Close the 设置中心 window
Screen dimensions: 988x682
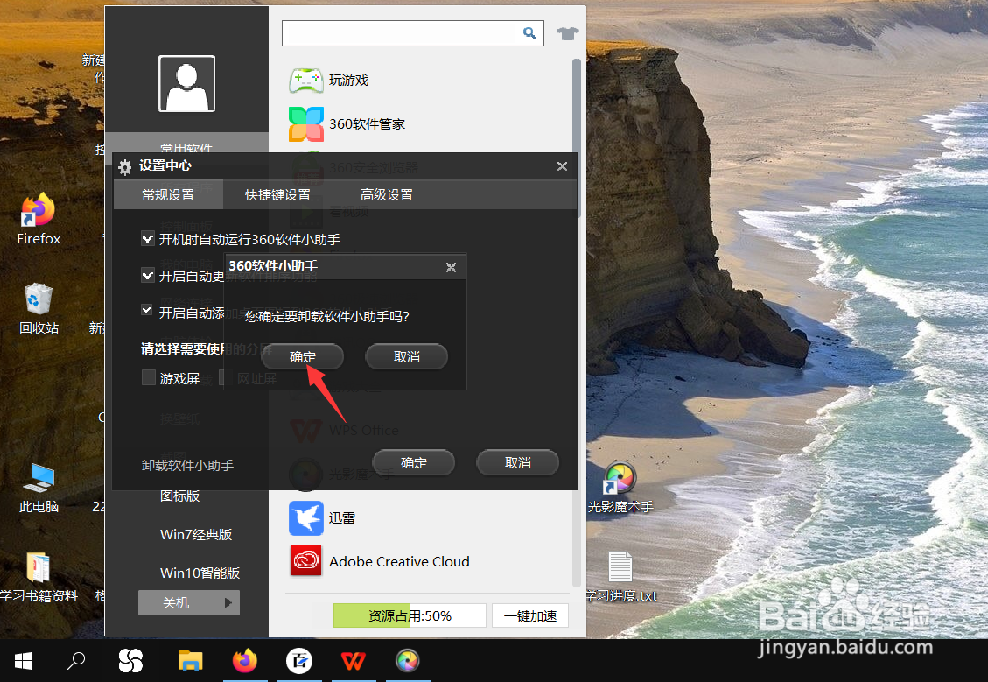click(562, 166)
